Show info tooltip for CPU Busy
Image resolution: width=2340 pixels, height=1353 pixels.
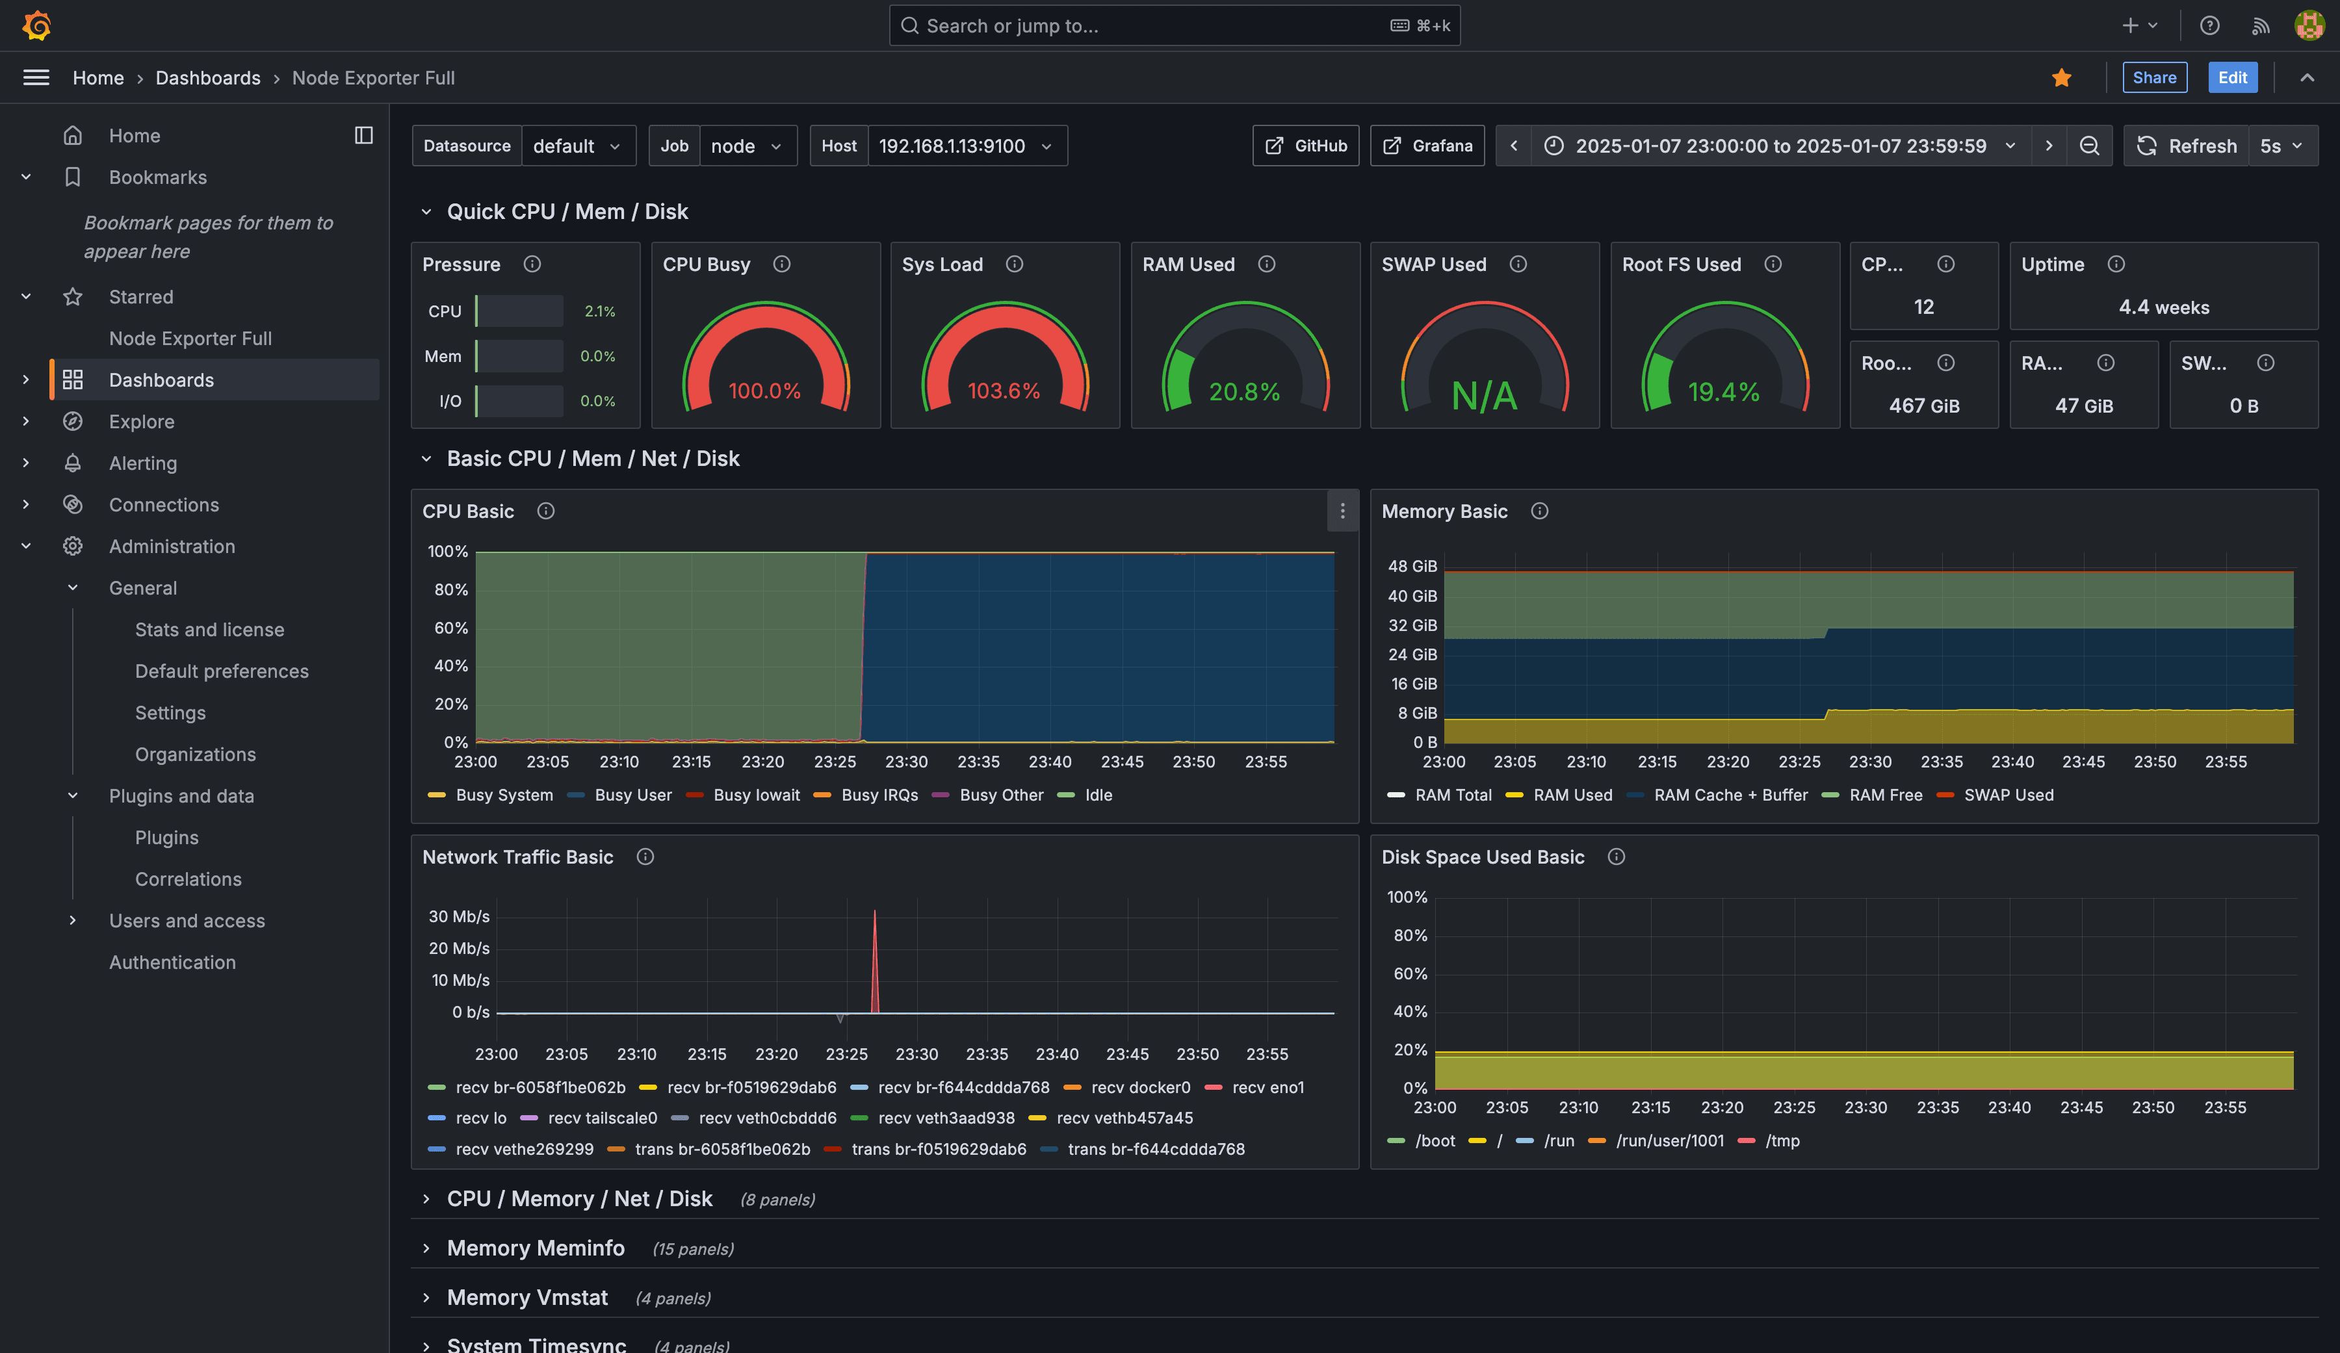point(782,264)
